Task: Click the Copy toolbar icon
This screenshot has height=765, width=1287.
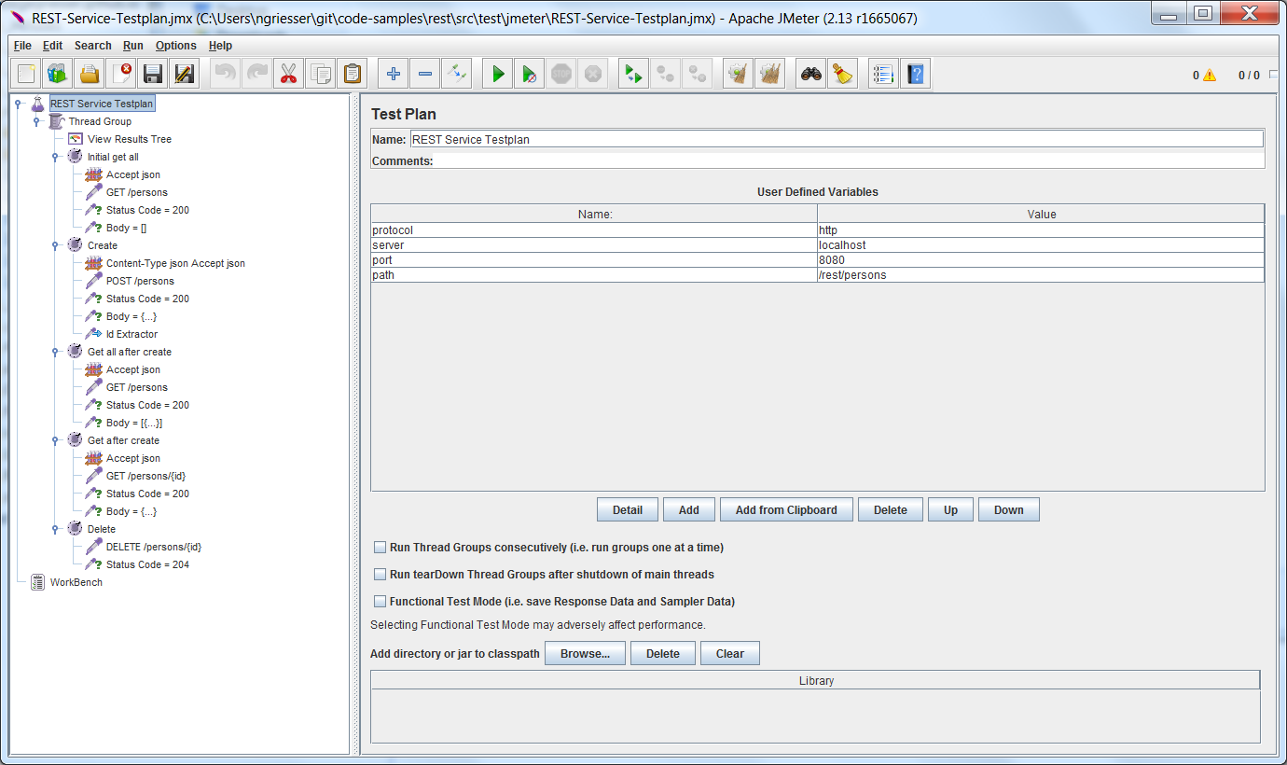Action: click(x=321, y=74)
